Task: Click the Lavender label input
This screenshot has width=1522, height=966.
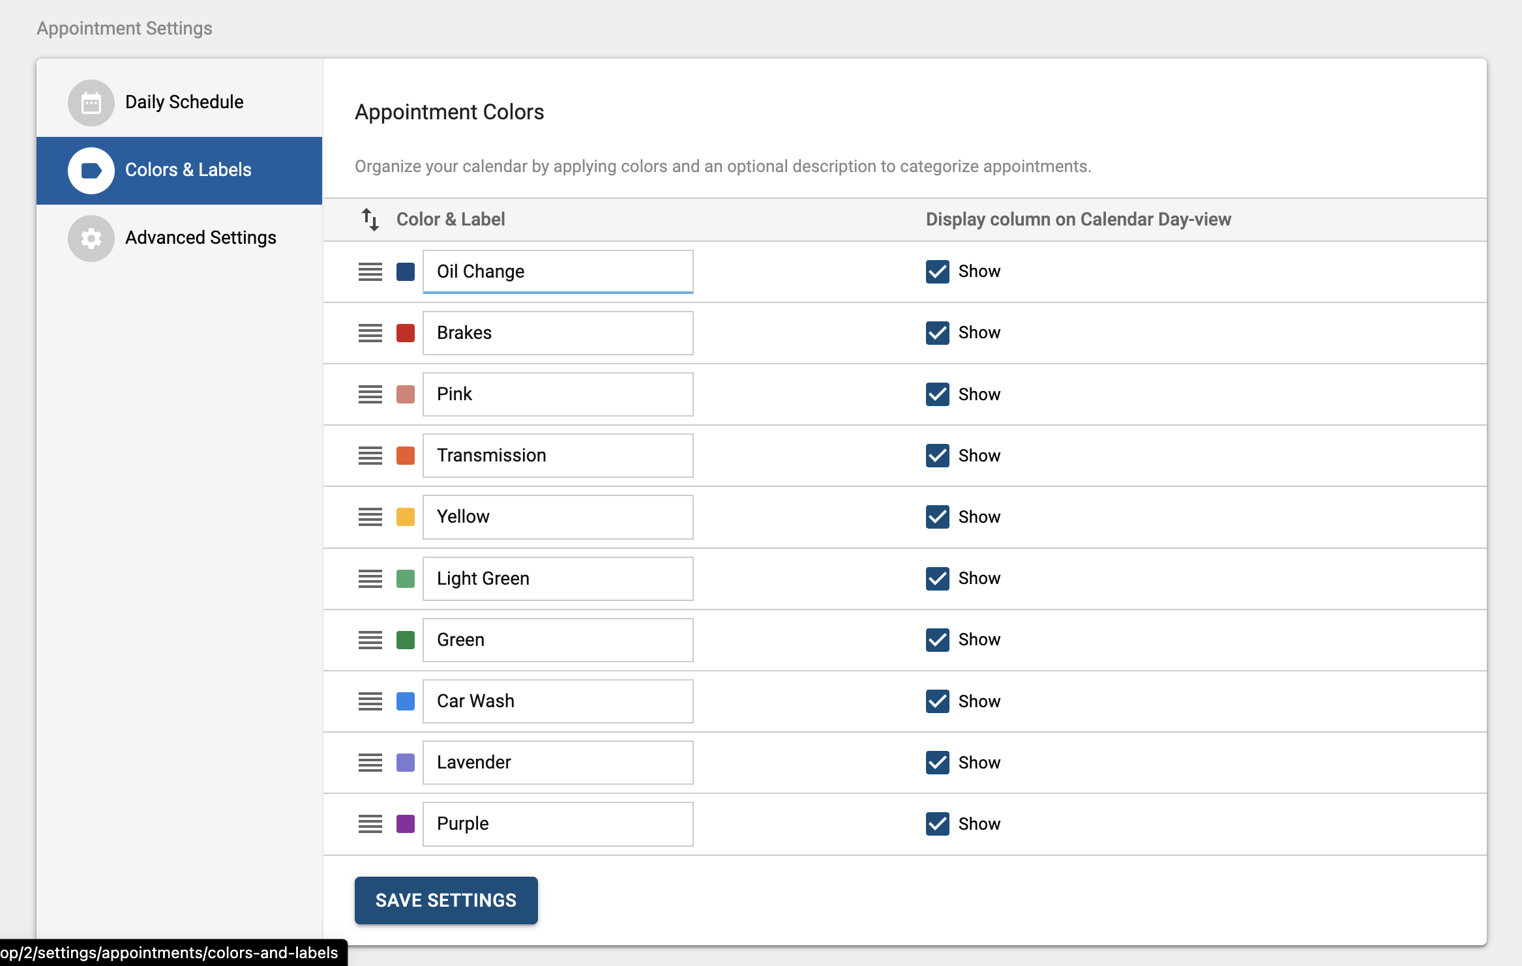Action: coord(558,763)
